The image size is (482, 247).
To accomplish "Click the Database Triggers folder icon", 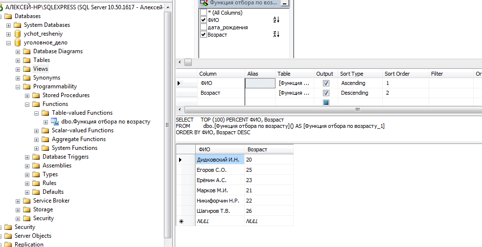I will coord(36,157).
